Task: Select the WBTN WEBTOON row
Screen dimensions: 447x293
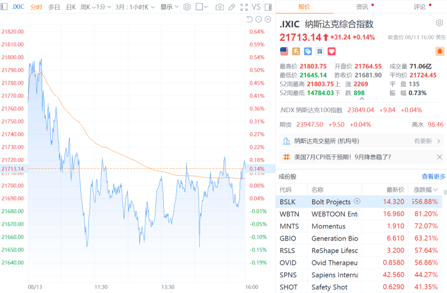Action: [359, 214]
